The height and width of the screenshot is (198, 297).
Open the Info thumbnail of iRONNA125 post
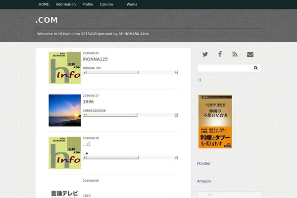[64, 68]
